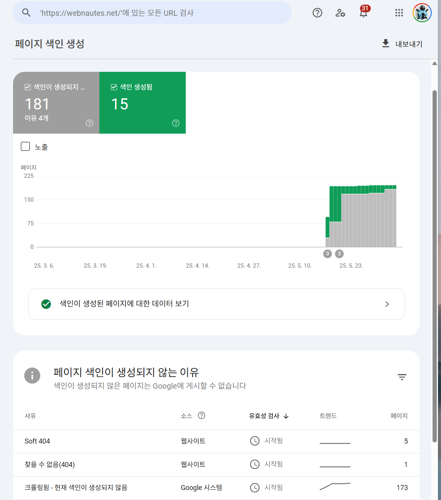The height and width of the screenshot is (500, 441).
Task: Click the 15 indexed count
Action: [x=120, y=104]
